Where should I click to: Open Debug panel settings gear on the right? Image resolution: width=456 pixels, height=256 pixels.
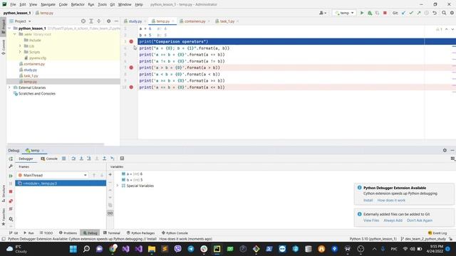click(x=445, y=150)
